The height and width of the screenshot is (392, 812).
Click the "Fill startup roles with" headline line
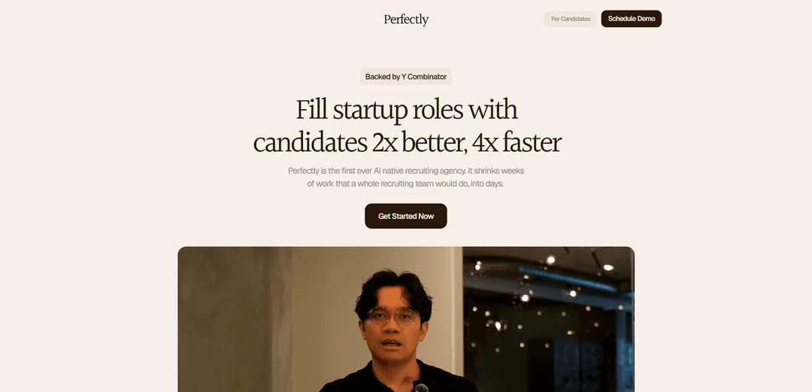tap(406, 110)
